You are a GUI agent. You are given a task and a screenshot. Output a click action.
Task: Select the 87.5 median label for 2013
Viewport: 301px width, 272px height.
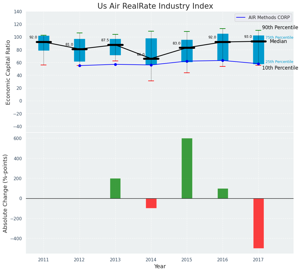pos(105,40)
